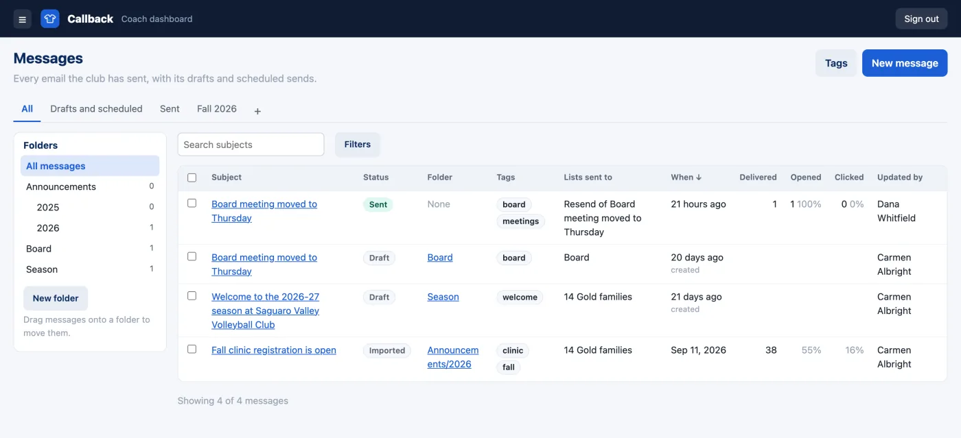Open the Announcements folder

tap(90, 186)
